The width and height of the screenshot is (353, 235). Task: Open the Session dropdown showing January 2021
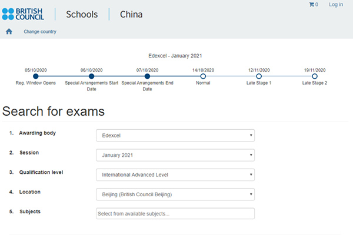point(175,155)
